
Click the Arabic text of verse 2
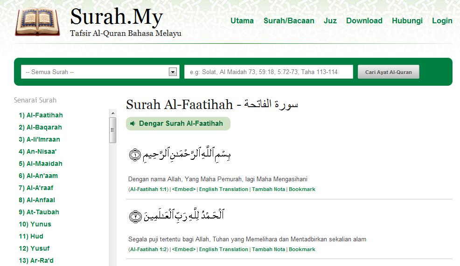click(184, 215)
